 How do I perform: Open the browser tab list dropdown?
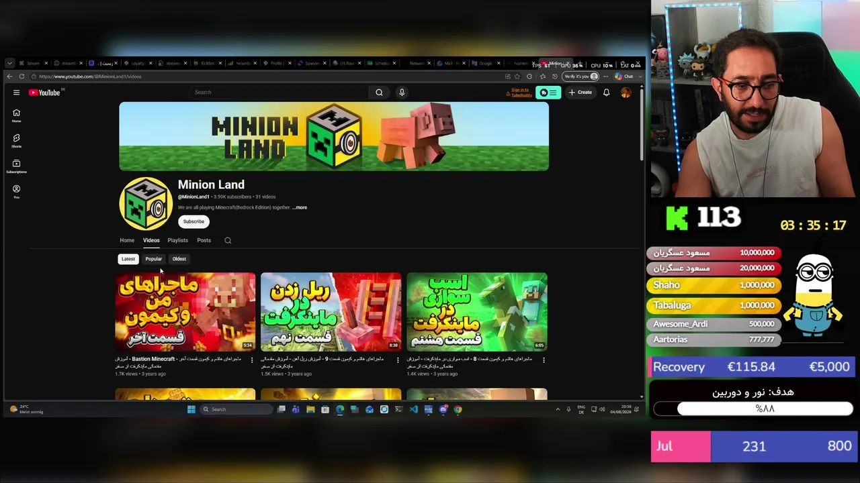pos(9,63)
